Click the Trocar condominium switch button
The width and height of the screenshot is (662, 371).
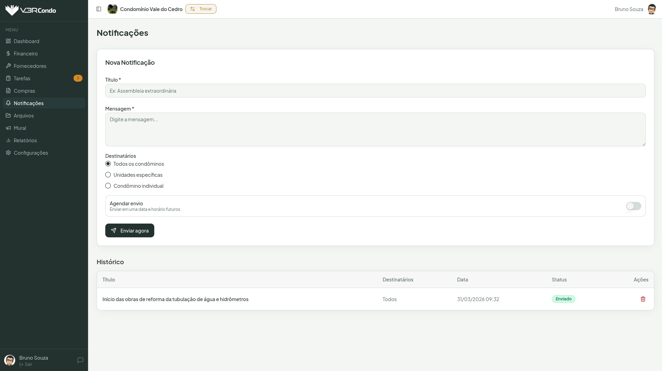(x=201, y=9)
